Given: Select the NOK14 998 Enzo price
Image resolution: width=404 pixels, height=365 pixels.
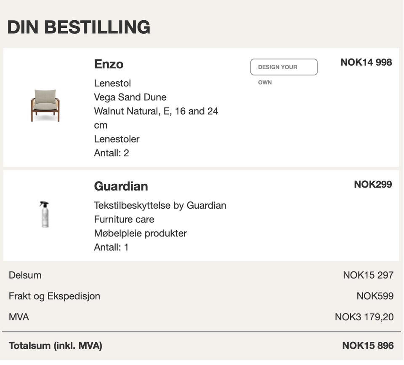Looking at the screenshot, I should pyautogui.click(x=366, y=62).
